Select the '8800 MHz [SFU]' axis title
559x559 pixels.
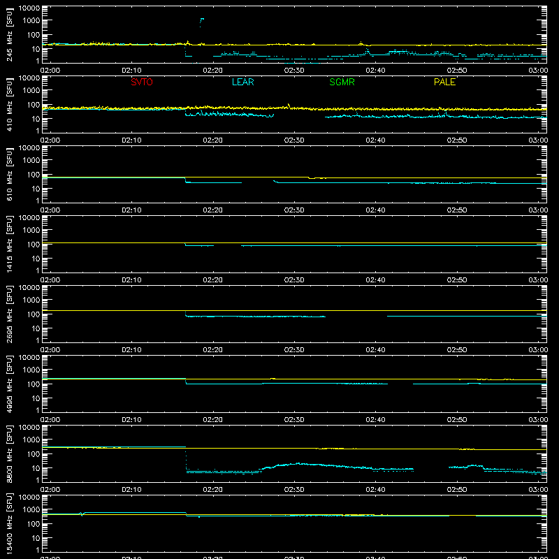click(x=9, y=453)
